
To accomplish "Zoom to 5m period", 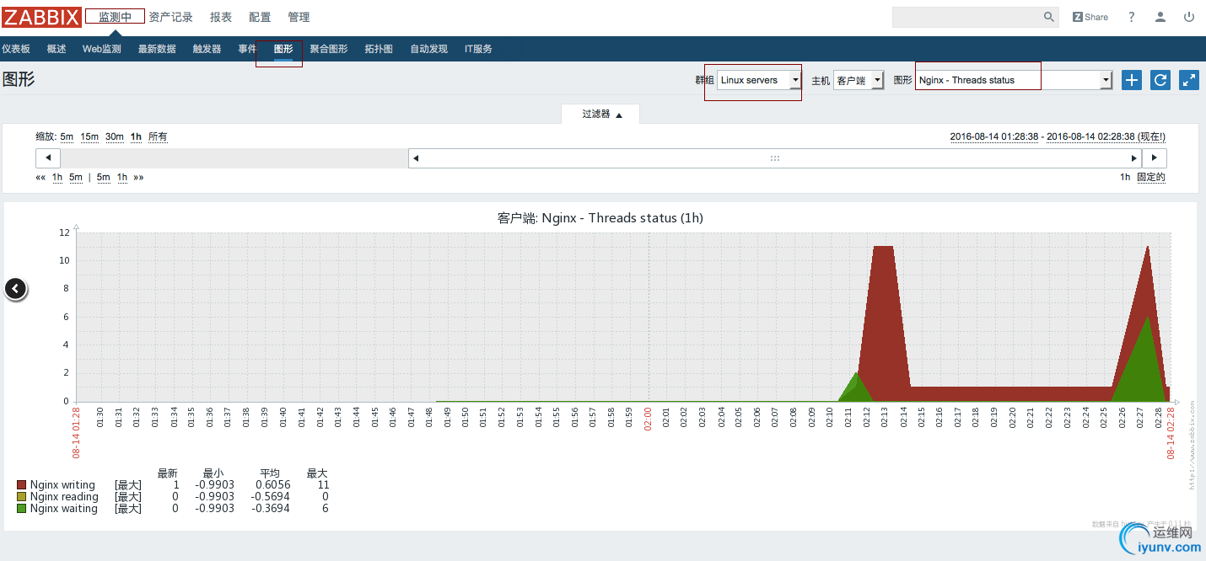I will pos(67,136).
